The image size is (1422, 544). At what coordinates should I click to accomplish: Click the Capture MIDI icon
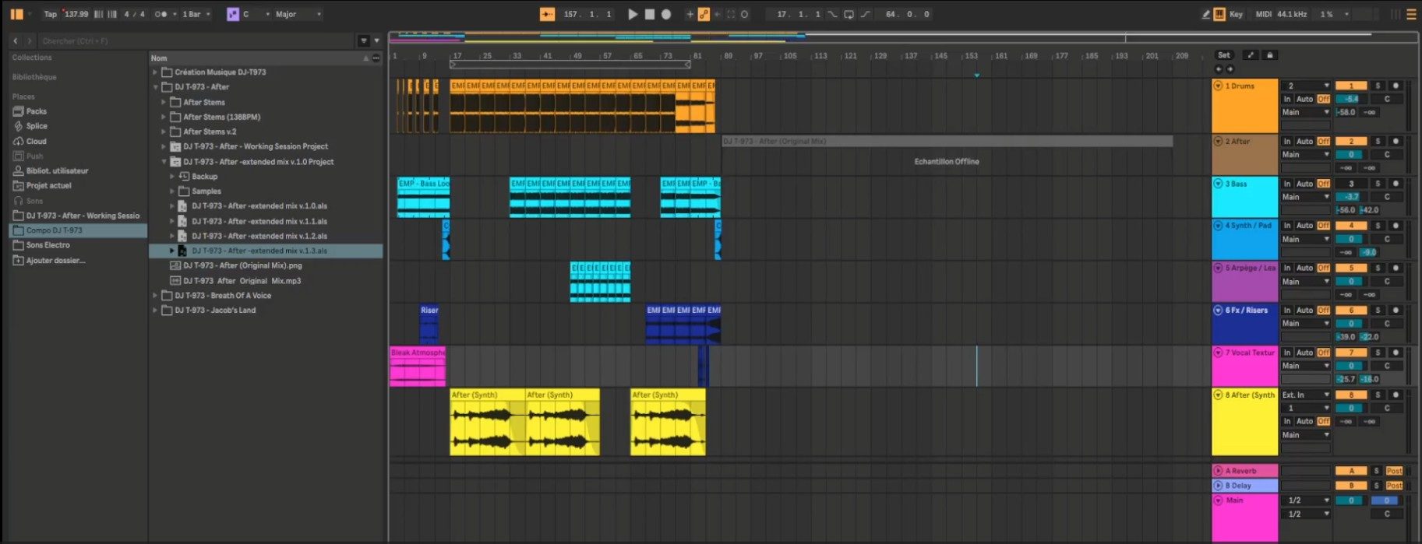tap(731, 14)
